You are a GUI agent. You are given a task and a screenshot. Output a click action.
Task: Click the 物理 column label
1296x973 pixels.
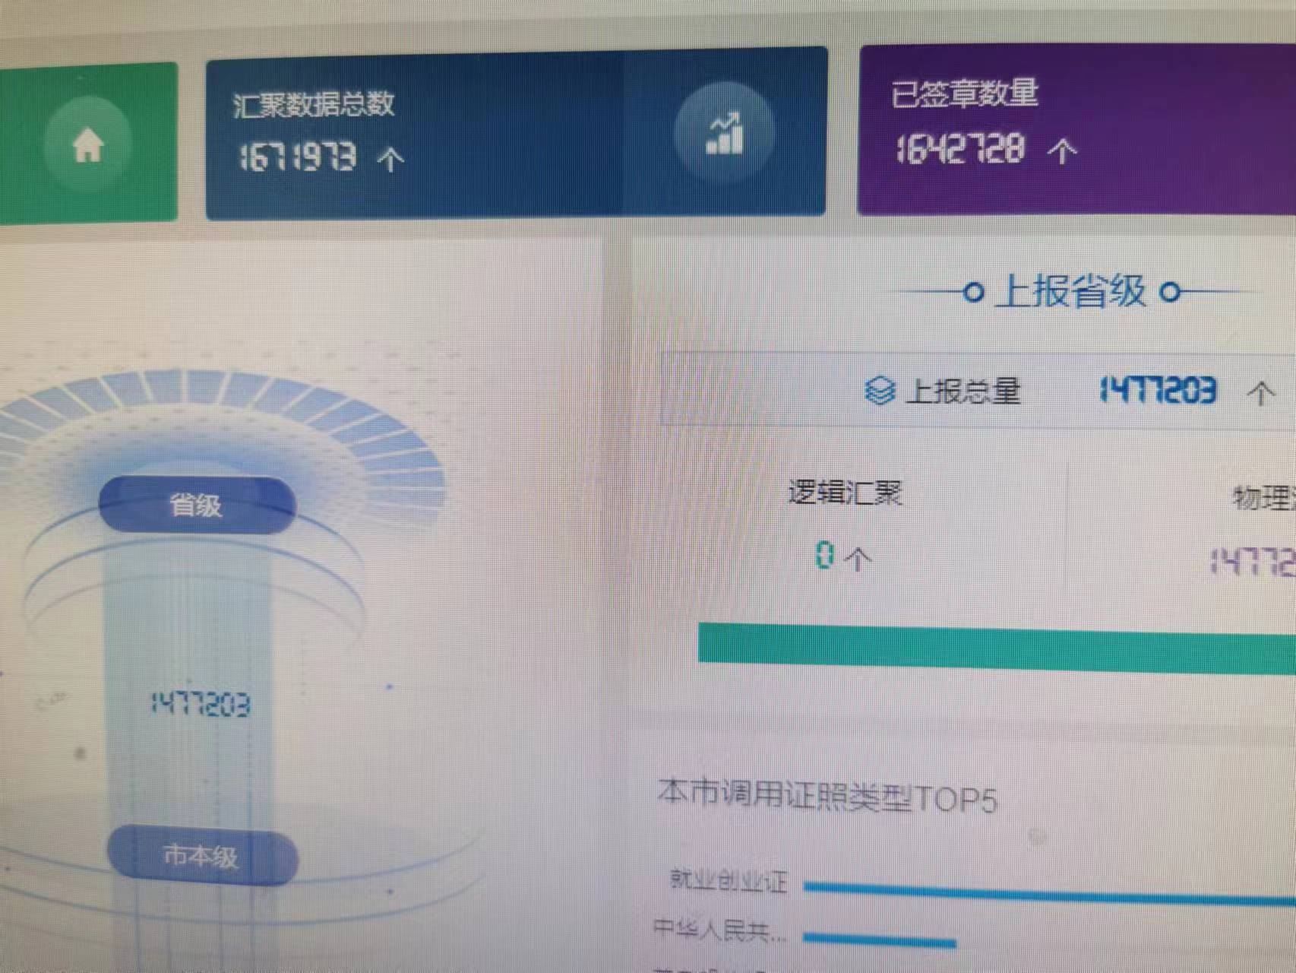pos(1263,499)
